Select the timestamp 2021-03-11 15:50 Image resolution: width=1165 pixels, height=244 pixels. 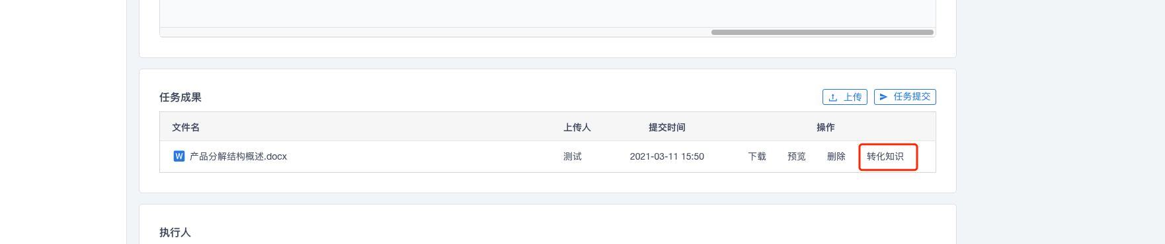667,156
